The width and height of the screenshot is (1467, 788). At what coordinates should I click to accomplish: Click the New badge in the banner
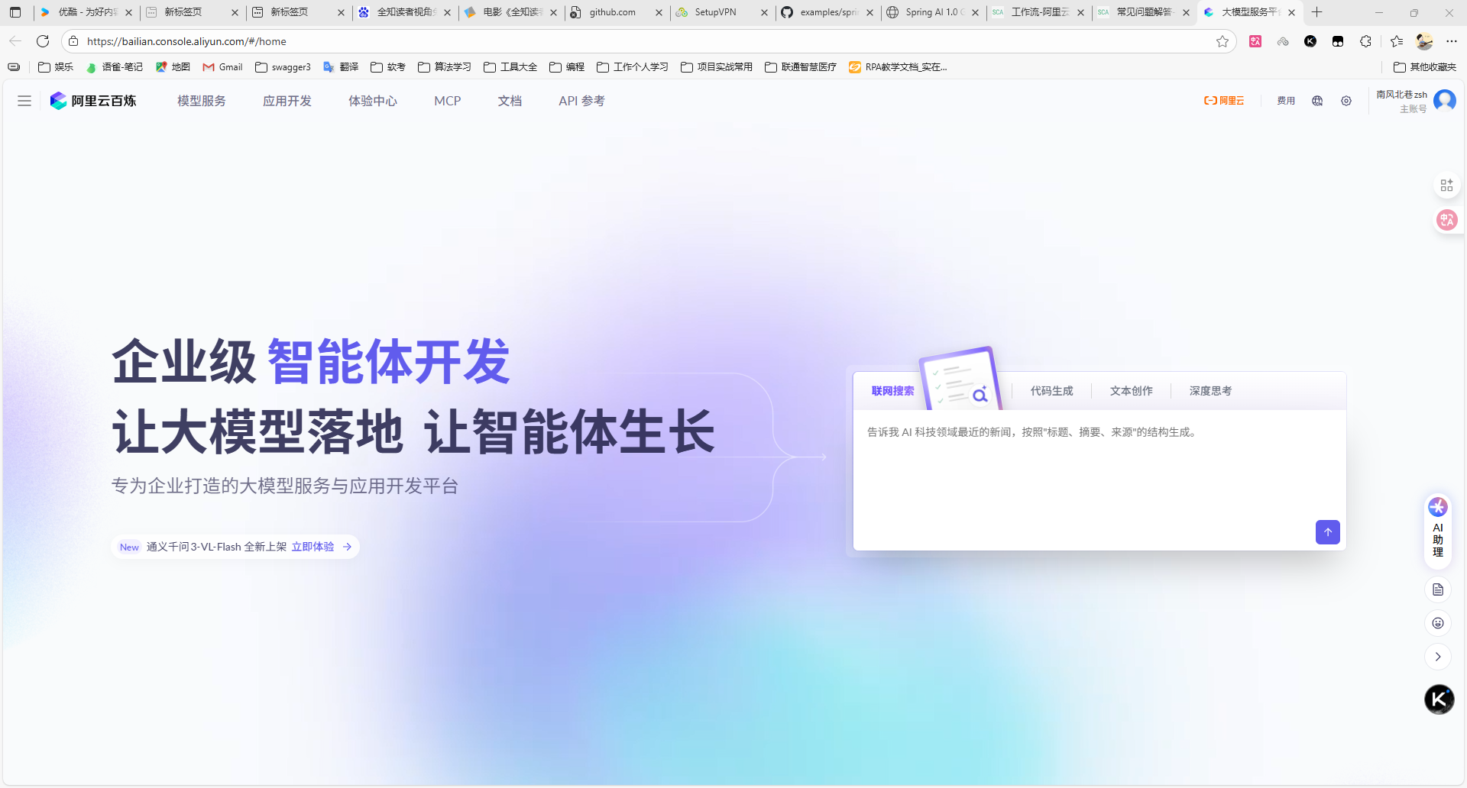tap(129, 547)
